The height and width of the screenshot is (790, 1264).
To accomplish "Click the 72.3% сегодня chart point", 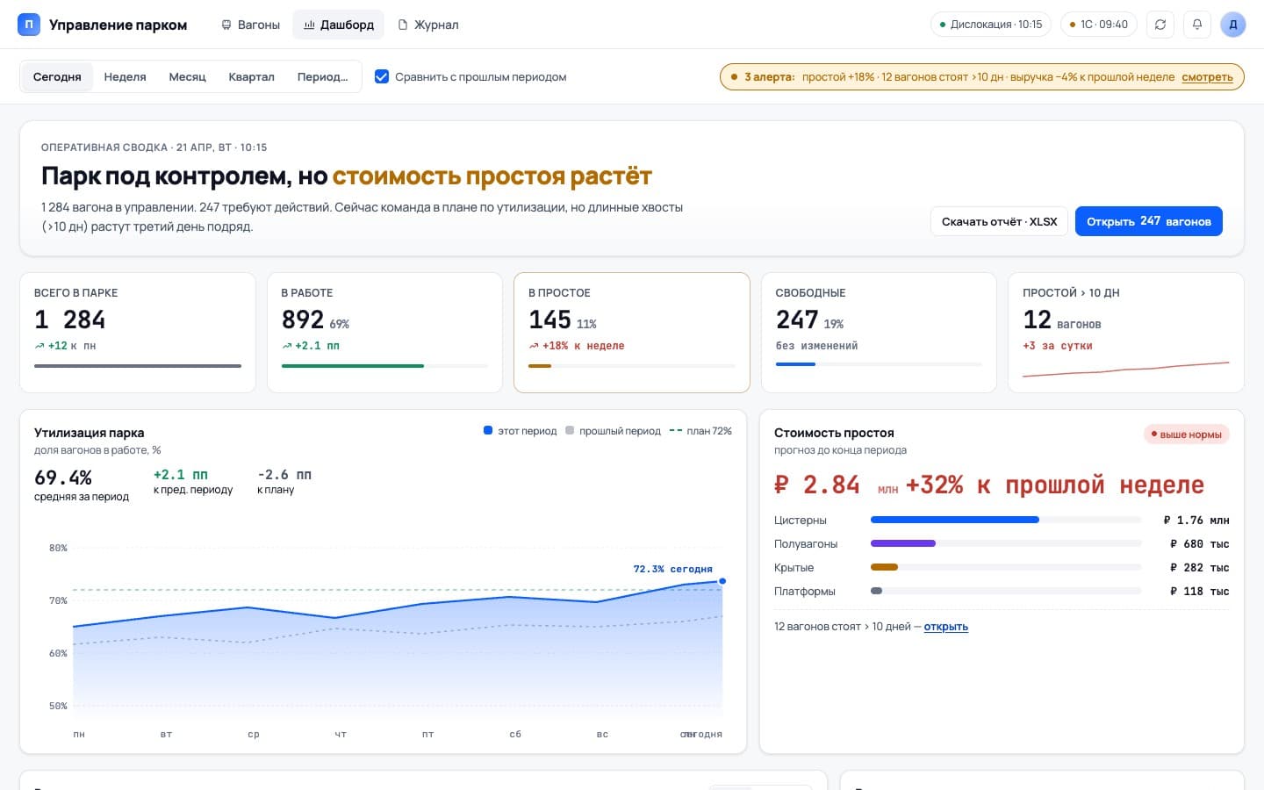I will tap(722, 581).
